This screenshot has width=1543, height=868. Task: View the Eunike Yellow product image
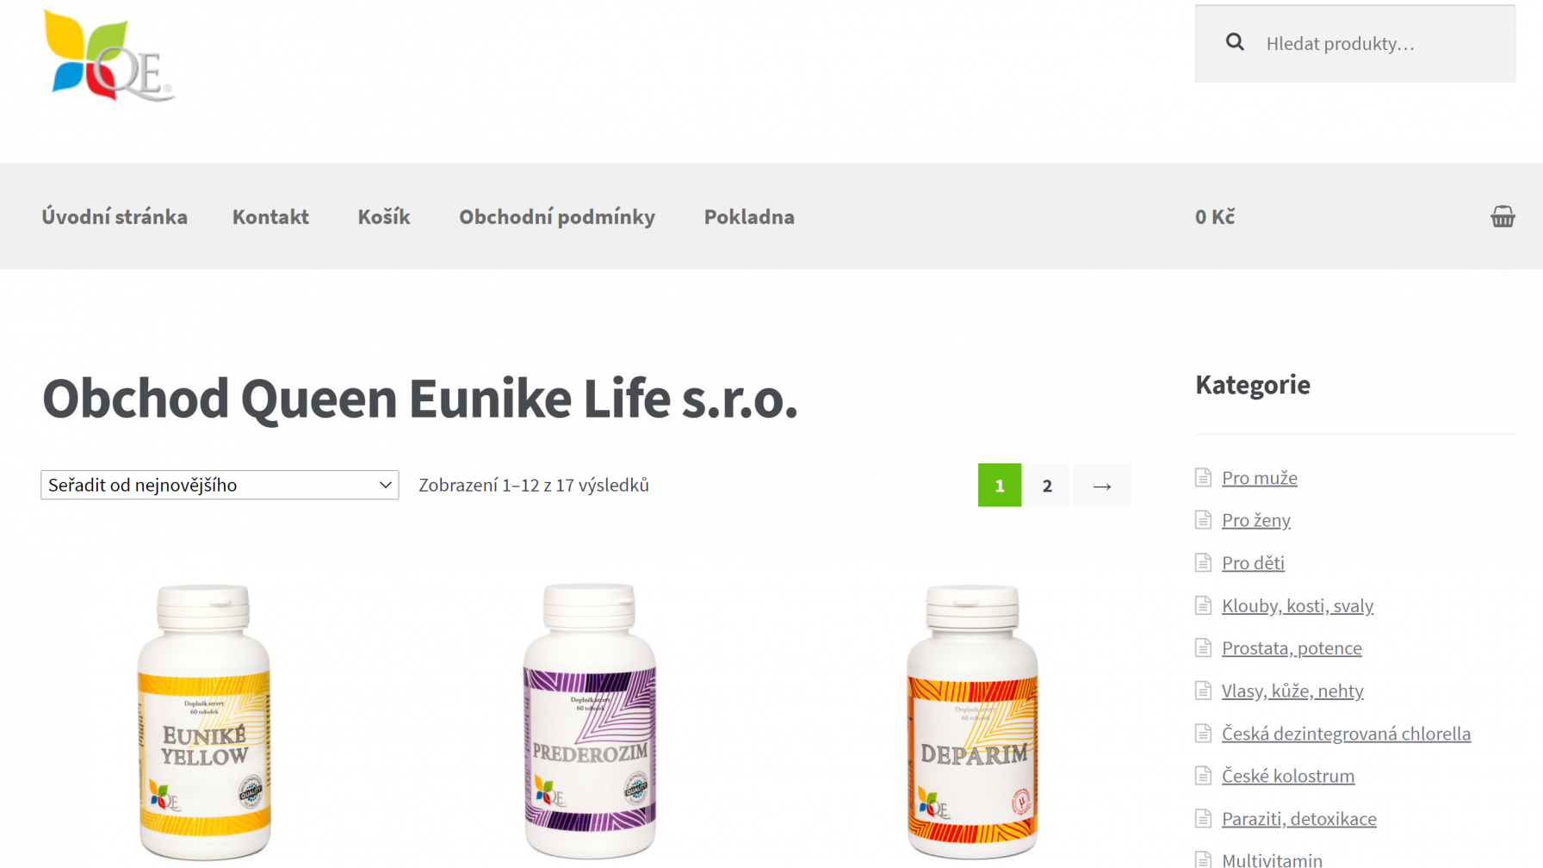pos(204,722)
